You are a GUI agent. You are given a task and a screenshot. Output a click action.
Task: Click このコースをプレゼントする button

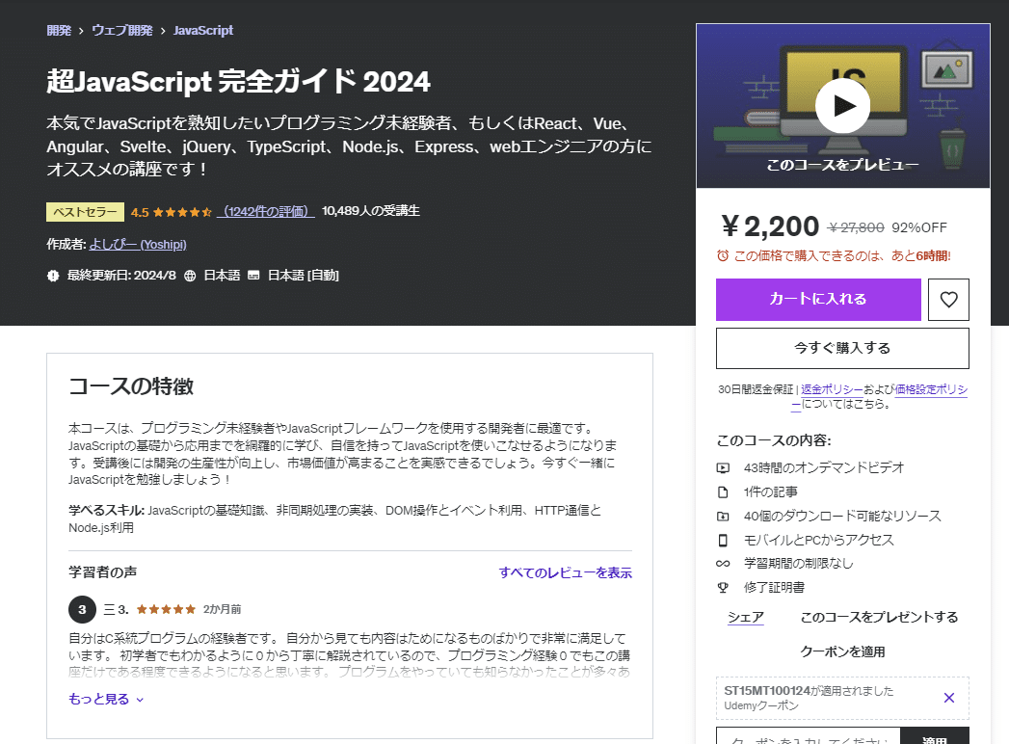[878, 617]
